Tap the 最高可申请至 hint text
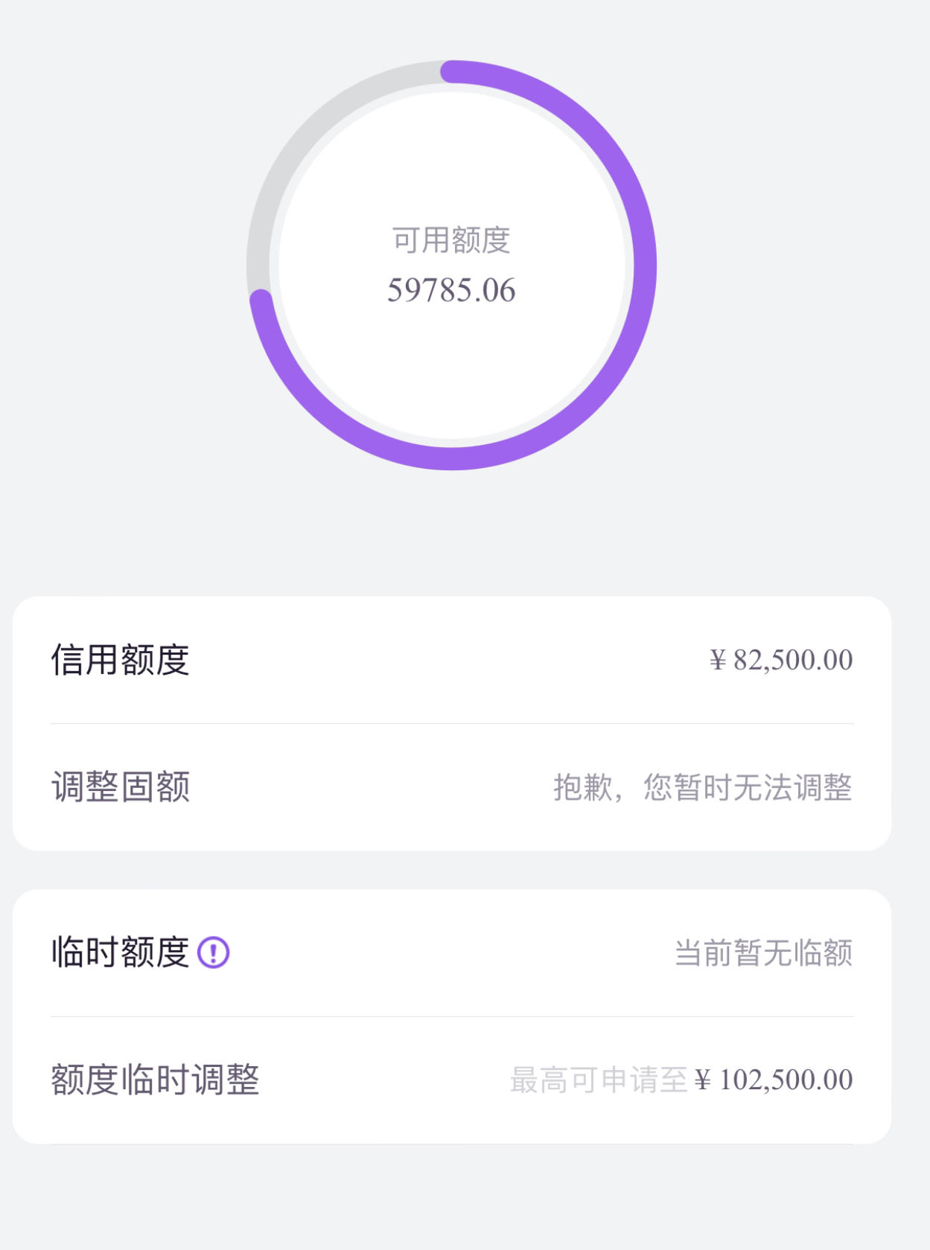 [x=599, y=1080]
